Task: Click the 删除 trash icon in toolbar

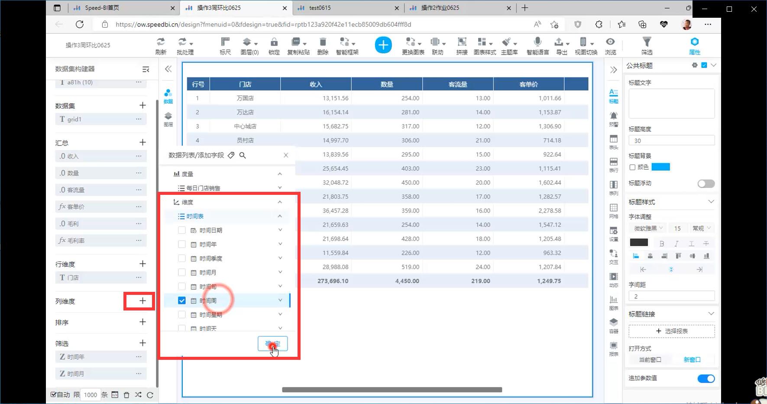Action: click(323, 42)
